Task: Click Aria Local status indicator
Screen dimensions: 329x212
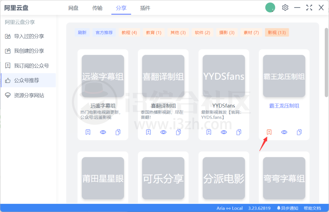Action: (230, 208)
